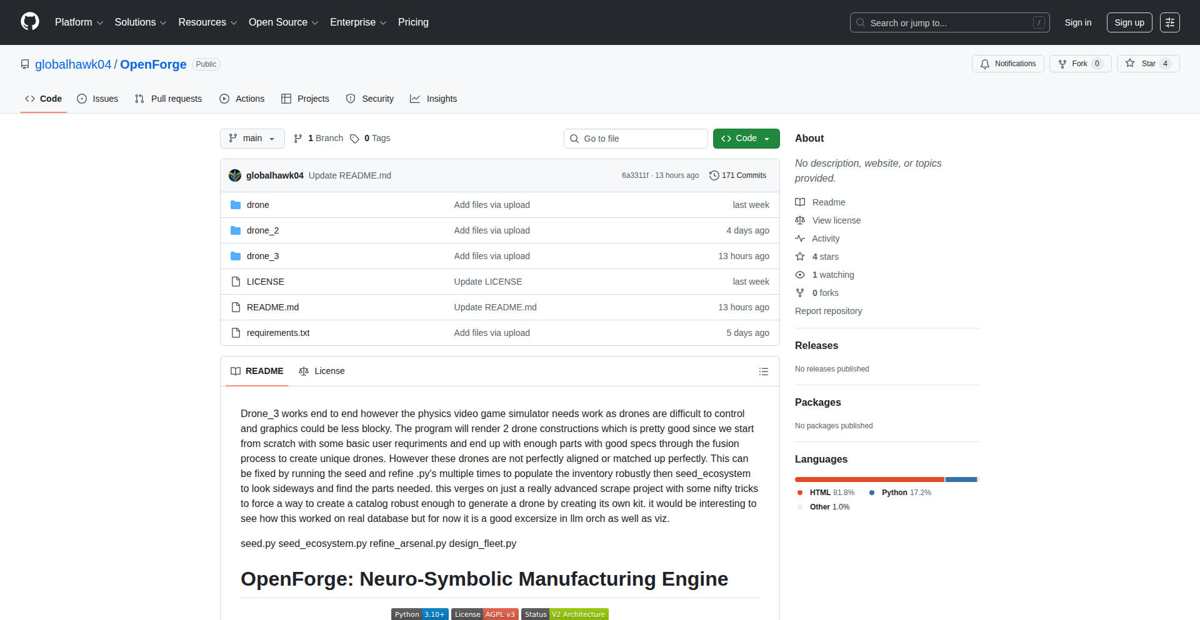Click the HTML segment of the languages bar
This screenshot has width=1200, height=620.
pyautogui.click(x=869, y=480)
